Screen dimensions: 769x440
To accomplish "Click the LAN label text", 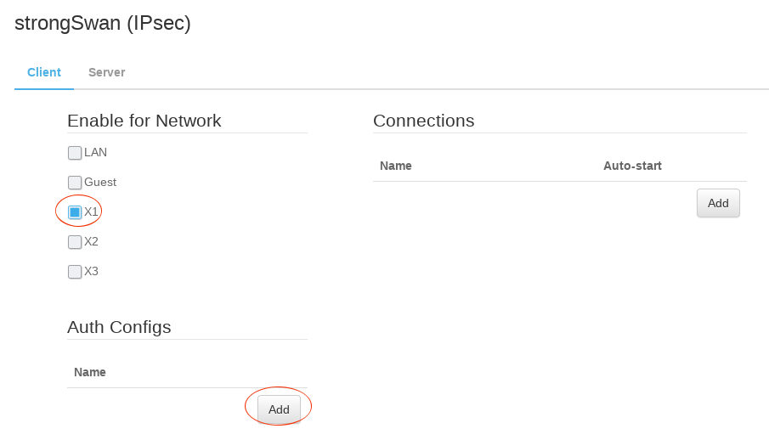I will click(96, 152).
